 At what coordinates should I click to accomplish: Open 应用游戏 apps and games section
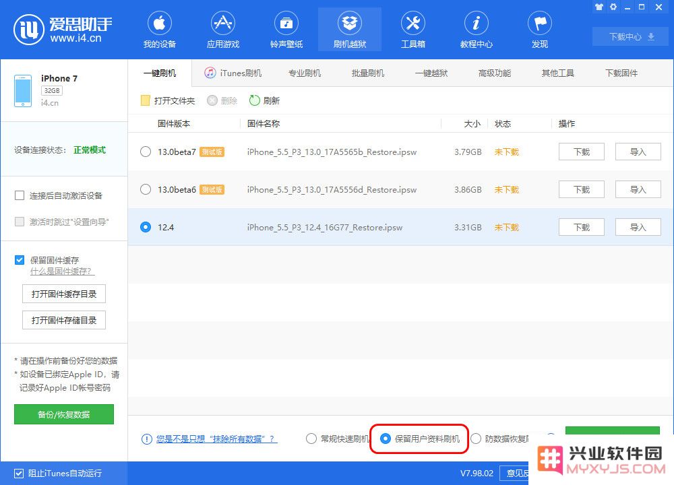tap(222, 30)
